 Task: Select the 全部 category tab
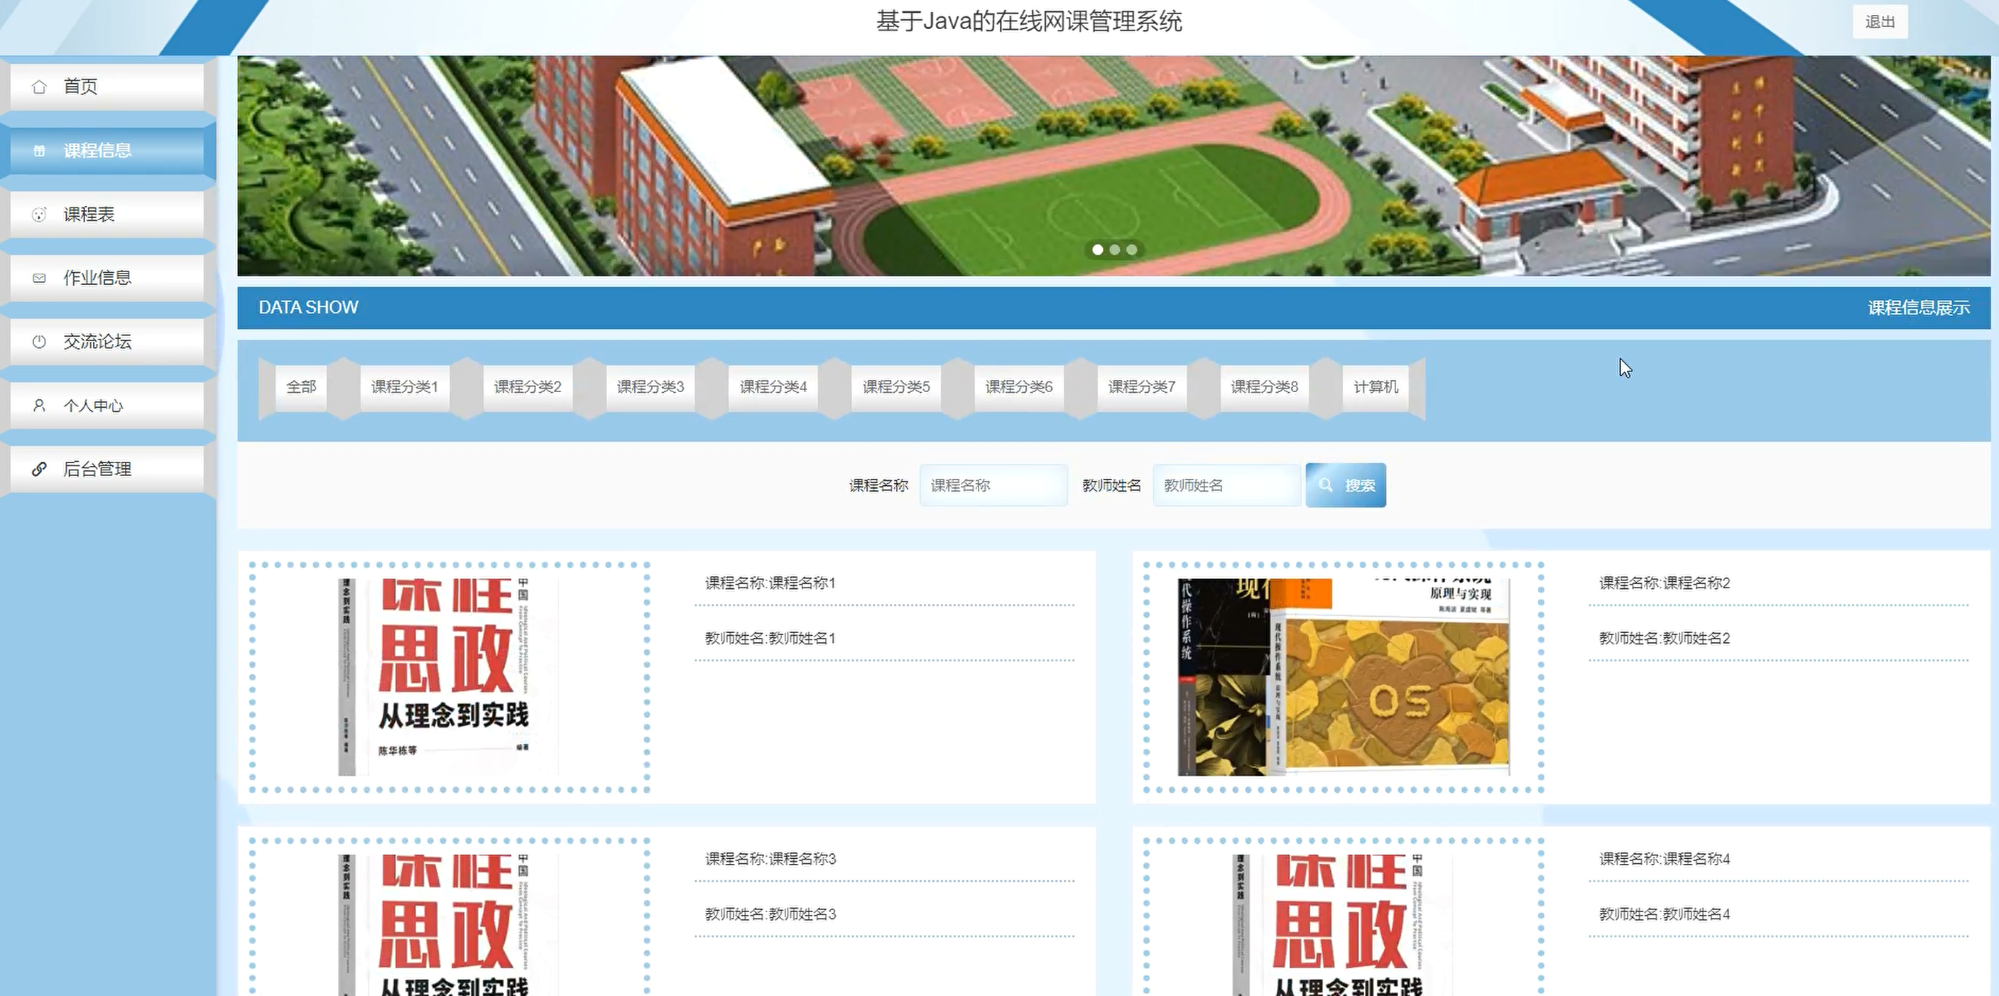[301, 386]
